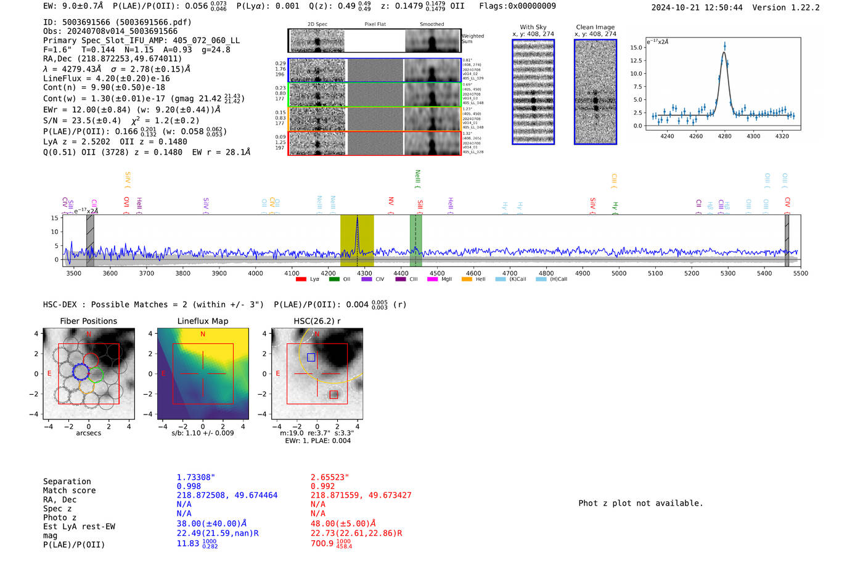Click the gray hatched band near 3550
863x587 pixels.
pyautogui.click(x=90, y=240)
